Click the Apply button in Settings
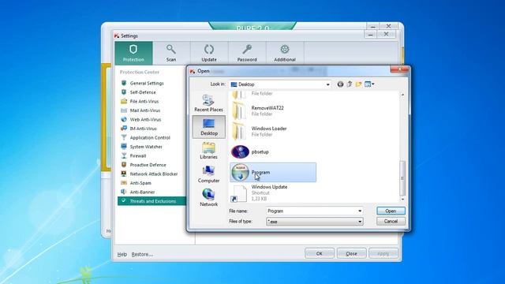Viewport: 505px width, 284px height. (x=383, y=253)
